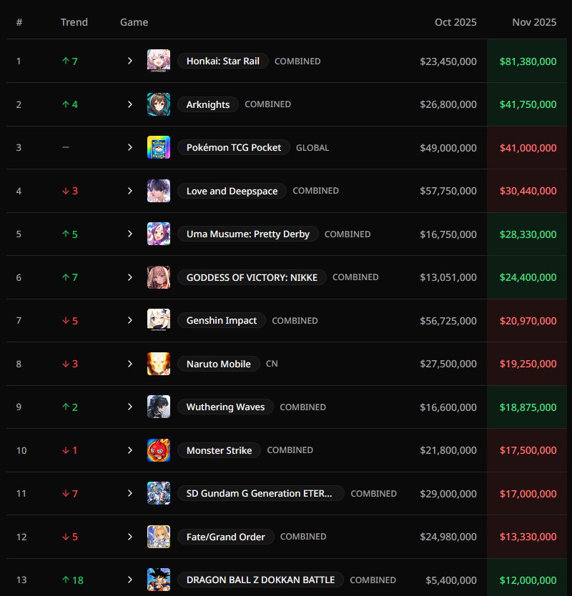Screen dimensions: 572x596
Task: Click the $19,250,000 November revenue cell
Action: click(x=528, y=364)
